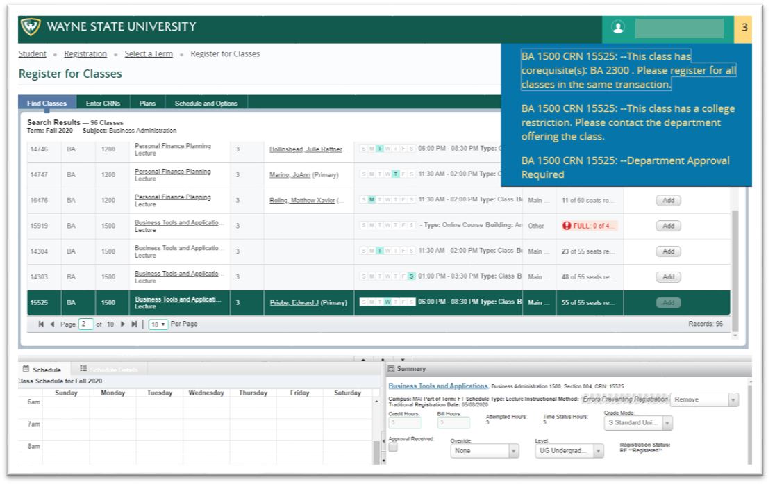Click Add for full class CRN 15919
Screen dimensions: 775x487
coord(668,226)
